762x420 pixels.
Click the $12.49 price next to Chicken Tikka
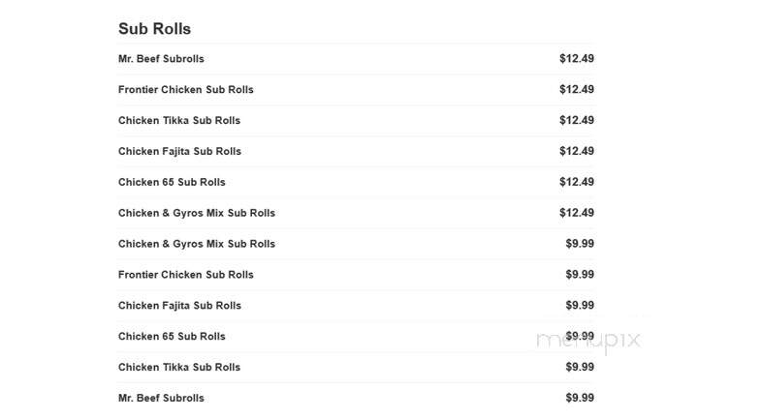point(577,120)
